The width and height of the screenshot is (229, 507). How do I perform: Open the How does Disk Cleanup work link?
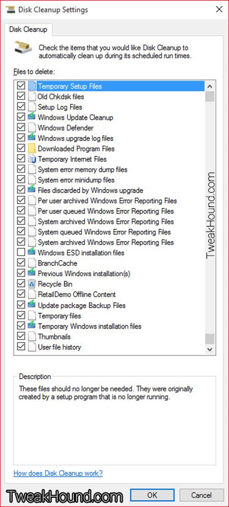[x=58, y=473]
